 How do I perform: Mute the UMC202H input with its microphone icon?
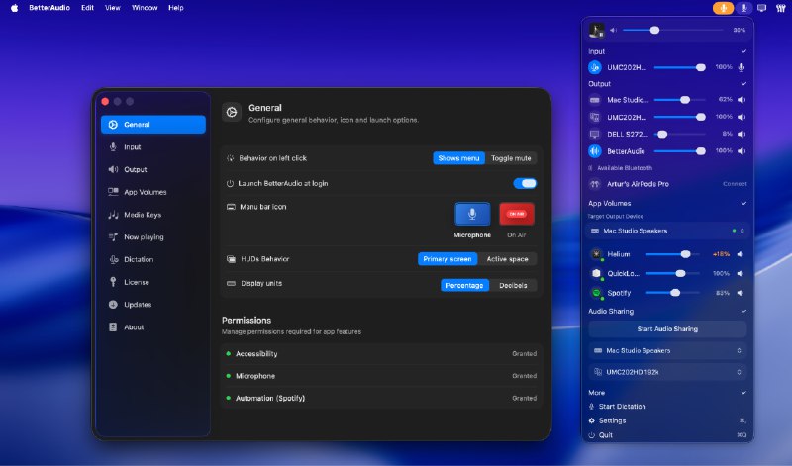coord(742,67)
